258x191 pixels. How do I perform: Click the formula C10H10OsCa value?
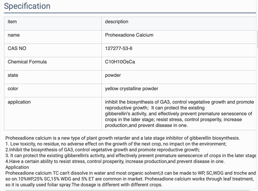point(120,62)
